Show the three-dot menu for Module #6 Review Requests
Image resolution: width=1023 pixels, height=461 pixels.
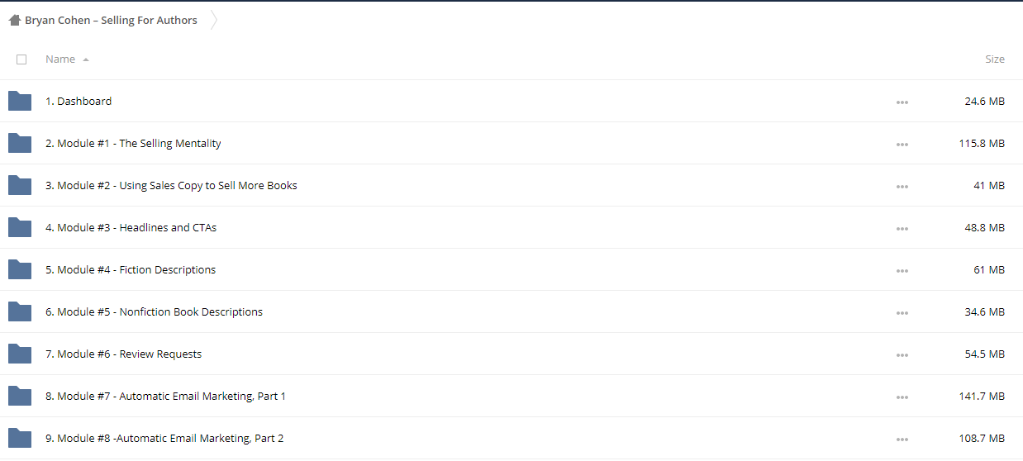(x=902, y=355)
